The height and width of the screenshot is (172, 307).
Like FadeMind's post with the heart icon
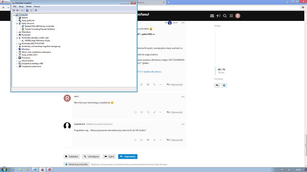[148, 140]
